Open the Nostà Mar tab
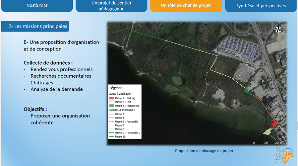 pos(37,6)
